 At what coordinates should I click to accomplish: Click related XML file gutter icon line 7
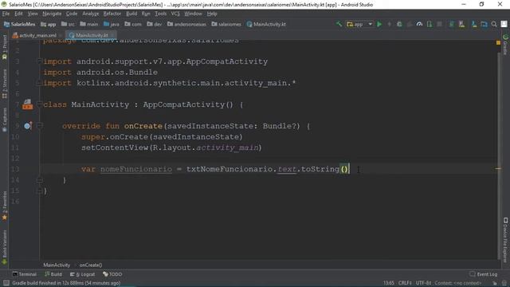(x=28, y=104)
